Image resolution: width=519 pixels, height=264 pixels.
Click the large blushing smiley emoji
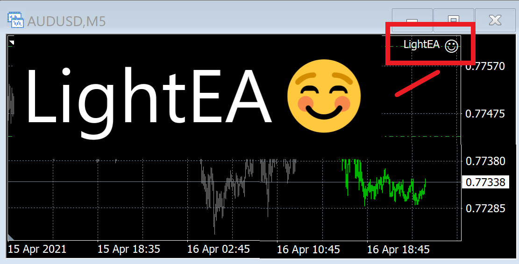click(324, 96)
